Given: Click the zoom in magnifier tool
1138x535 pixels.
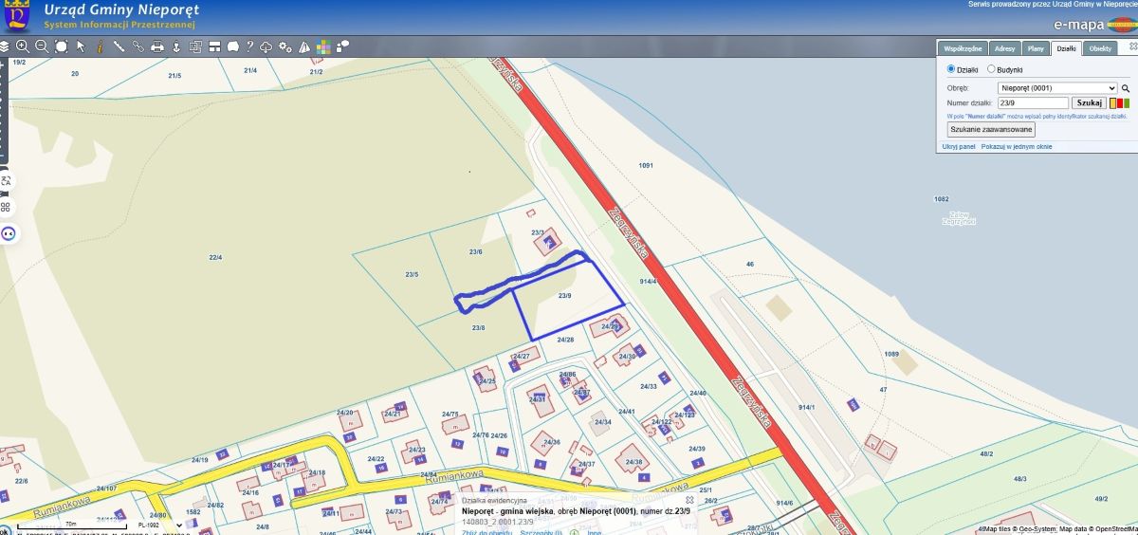Looking at the screenshot, I should click(x=23, y=46).
